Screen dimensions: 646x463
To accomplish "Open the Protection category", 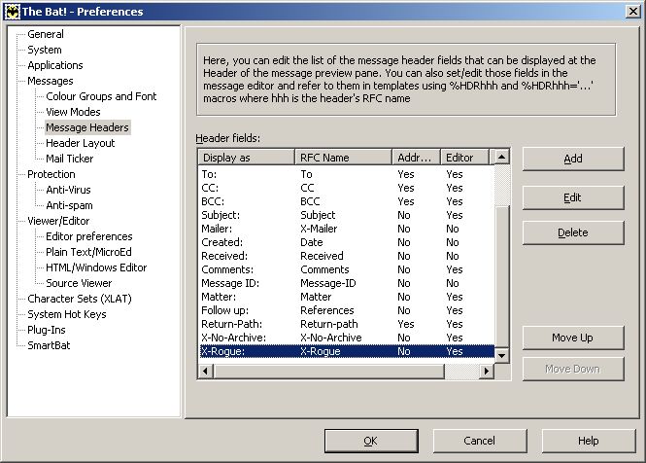I will pyautogui.click(x=51, y=174).
